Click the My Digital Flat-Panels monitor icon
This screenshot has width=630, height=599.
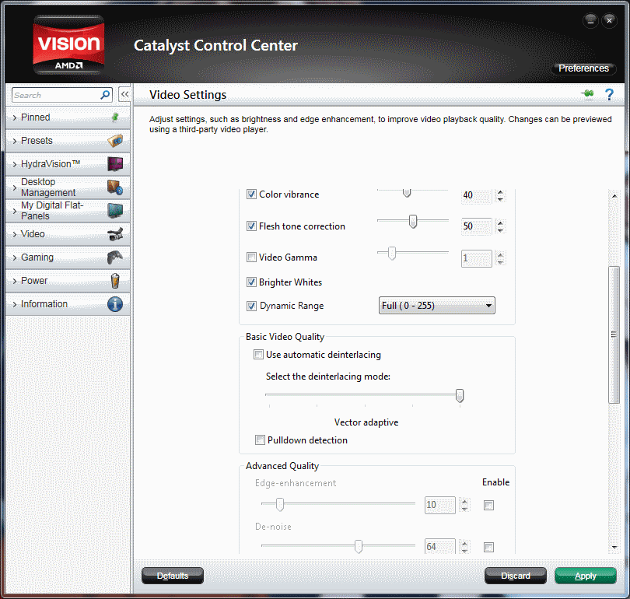click(x=115, y=211)
